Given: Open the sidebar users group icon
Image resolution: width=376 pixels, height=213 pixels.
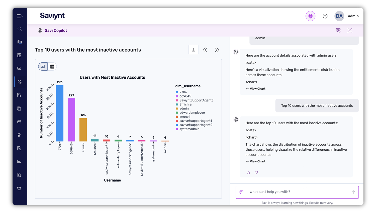Looking at the screenshot, I should pyautogui.click(x=19, y=122).
